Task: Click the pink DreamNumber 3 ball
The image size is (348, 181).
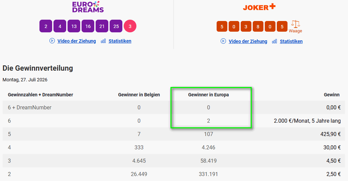Action: pos(130,26)
